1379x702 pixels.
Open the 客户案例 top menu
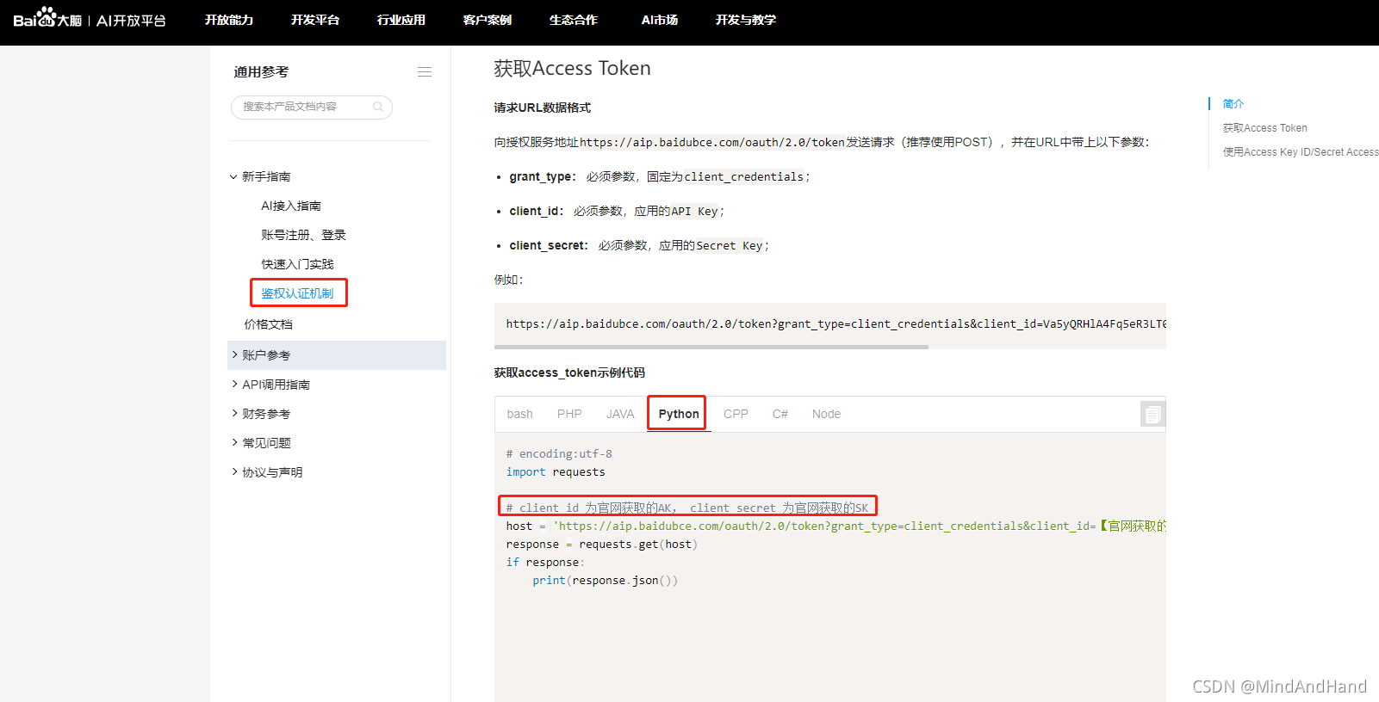(x=488, y=20)
